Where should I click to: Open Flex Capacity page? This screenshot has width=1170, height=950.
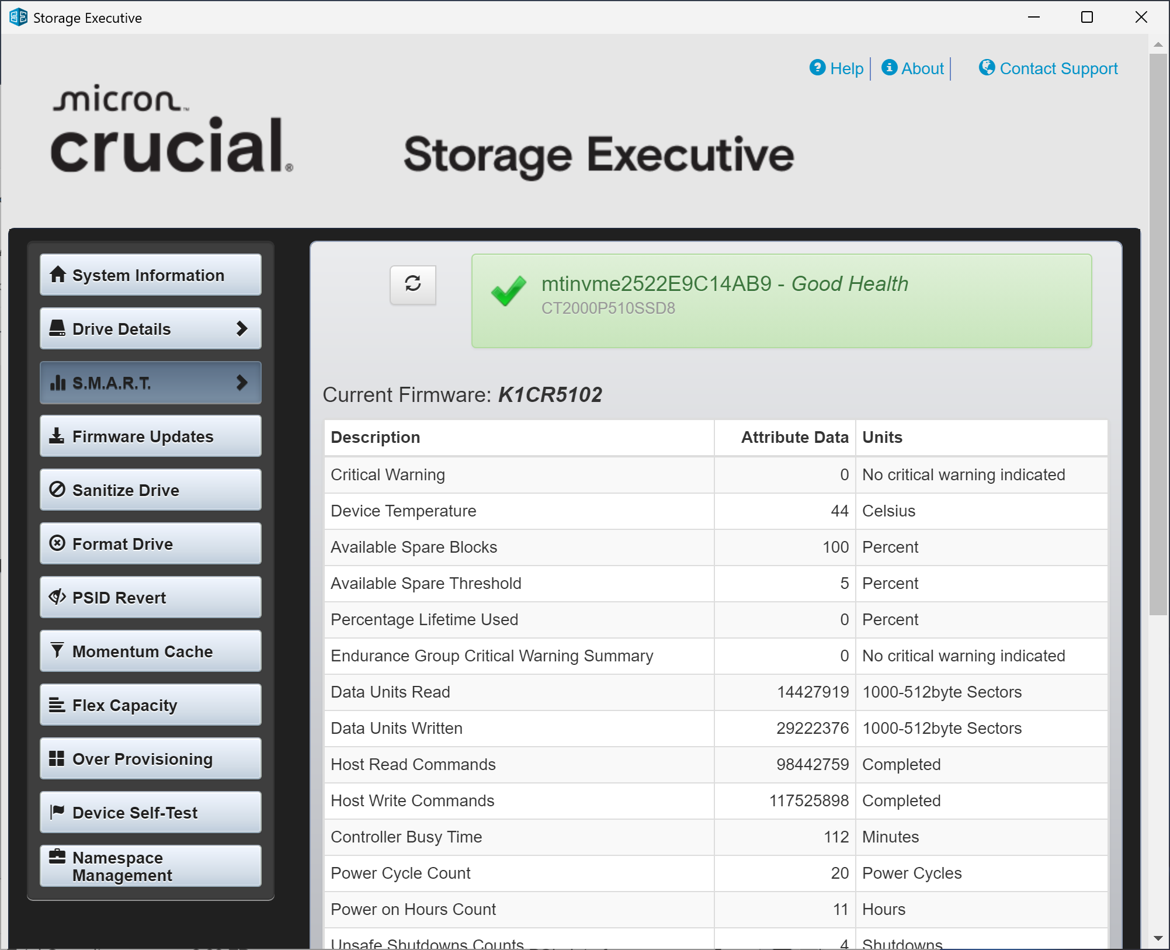tap(150, 705)
